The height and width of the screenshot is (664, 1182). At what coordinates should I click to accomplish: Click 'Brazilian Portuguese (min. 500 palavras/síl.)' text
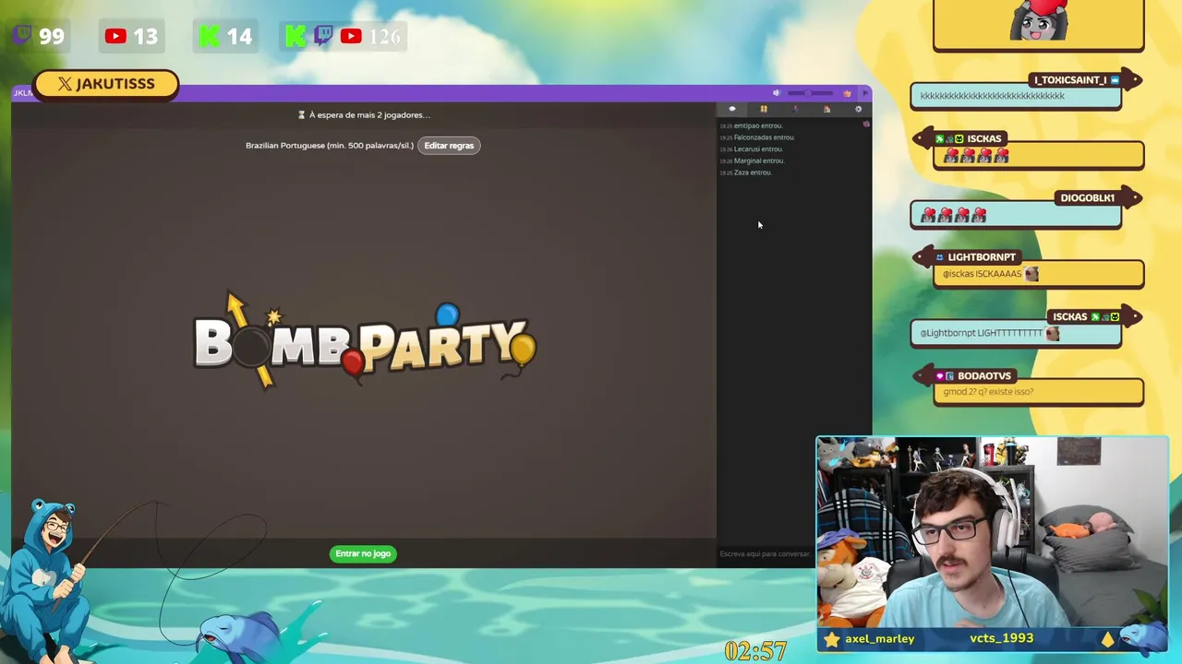330,146
